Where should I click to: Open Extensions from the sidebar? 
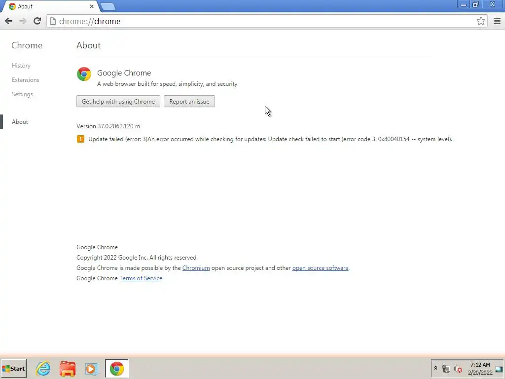pyautogui.click(x=26, y=79)
